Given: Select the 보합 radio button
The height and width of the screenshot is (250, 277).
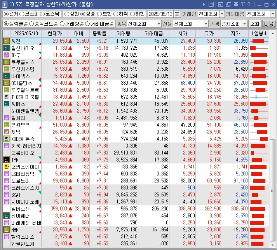Looking at the screenshot, I should pyautogui.click(x=99, y=14).
